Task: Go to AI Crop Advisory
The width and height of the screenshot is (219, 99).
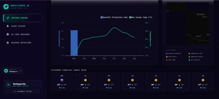Action: point(23,34)
